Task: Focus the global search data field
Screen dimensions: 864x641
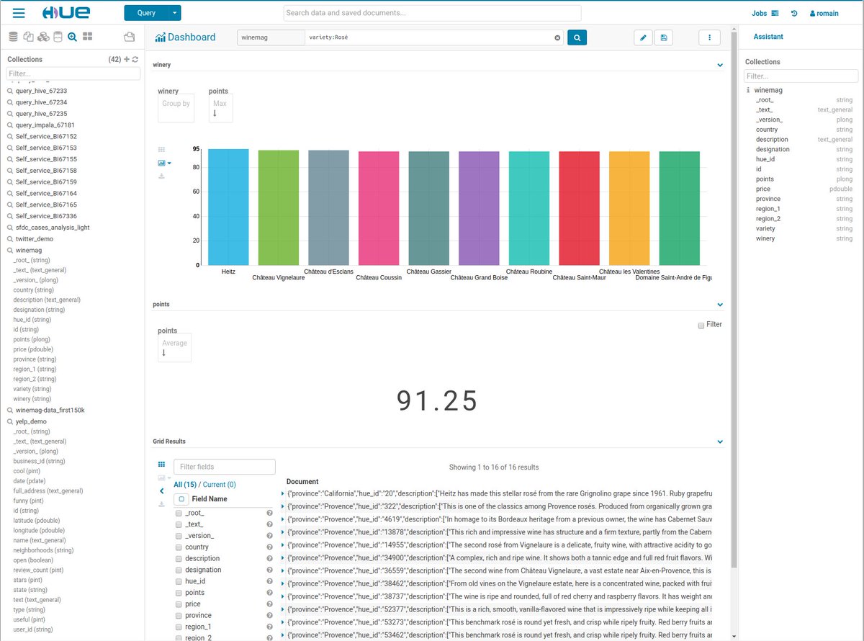Action: (432, 13)
